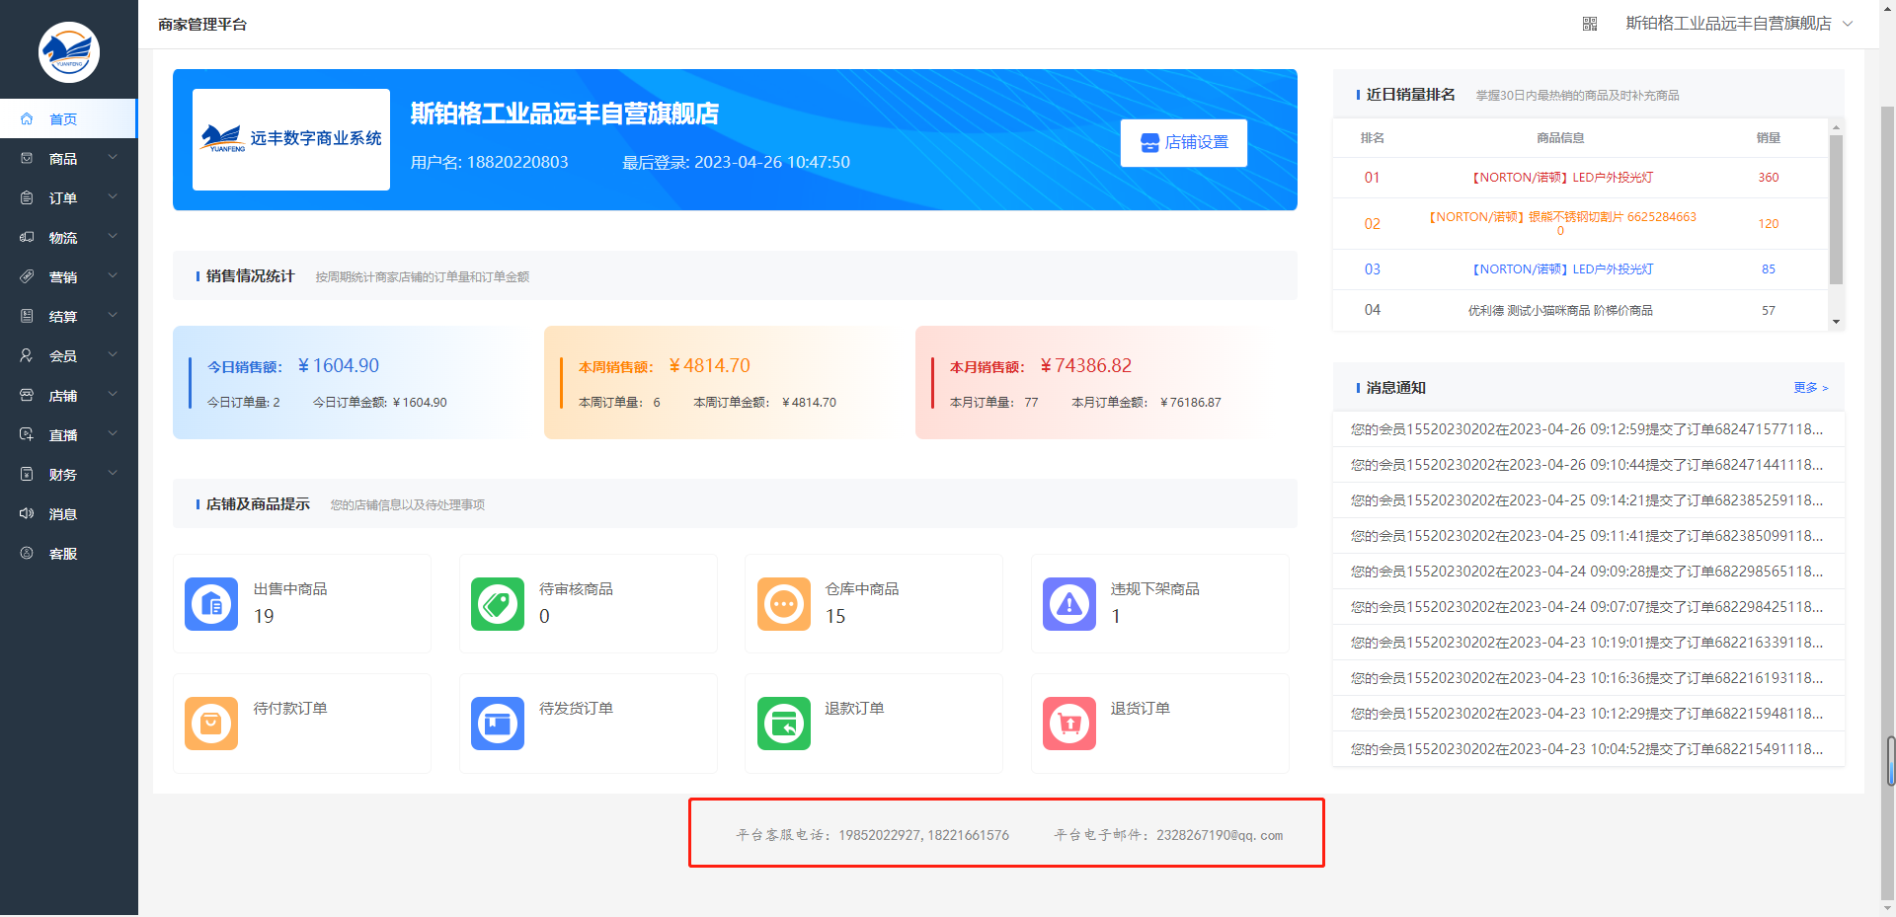Click the 商品 sidebar icon
Image resolution: width=1896 pixels, height=917 pixels.
(x=27, y=158)
